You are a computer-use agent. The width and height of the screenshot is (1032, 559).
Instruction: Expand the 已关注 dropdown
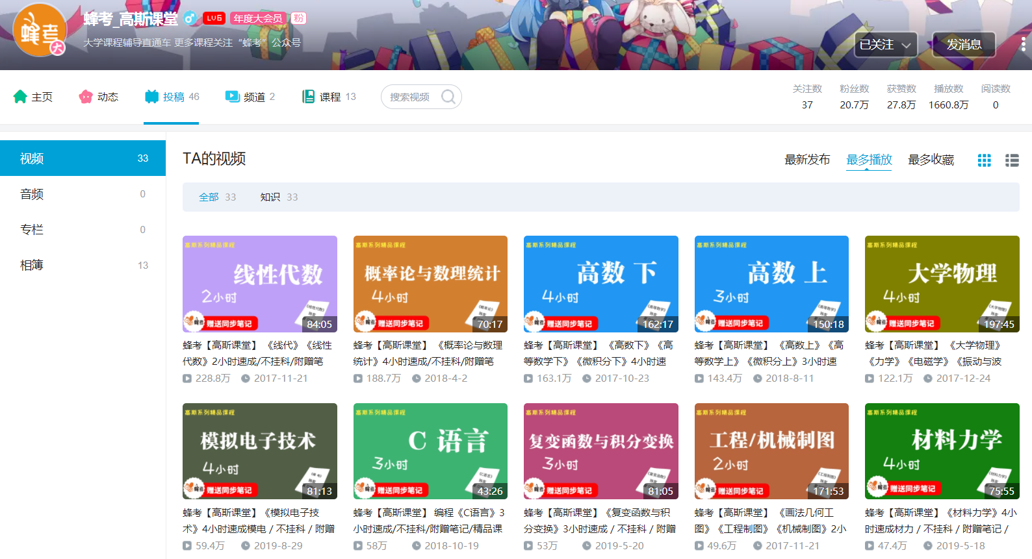pyautogui.click(x=885, y=45)
